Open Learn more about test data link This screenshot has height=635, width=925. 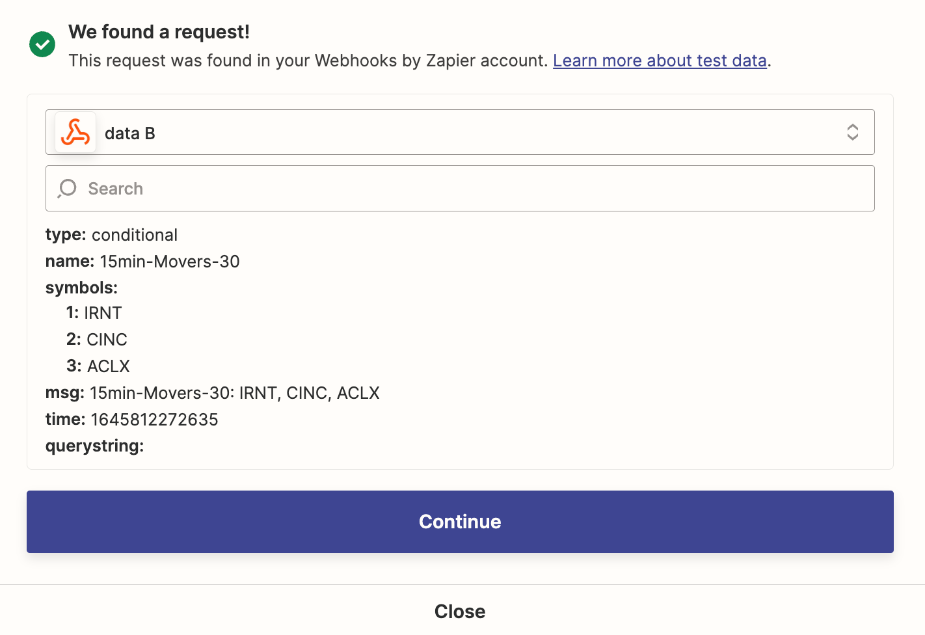pos(660,61)
